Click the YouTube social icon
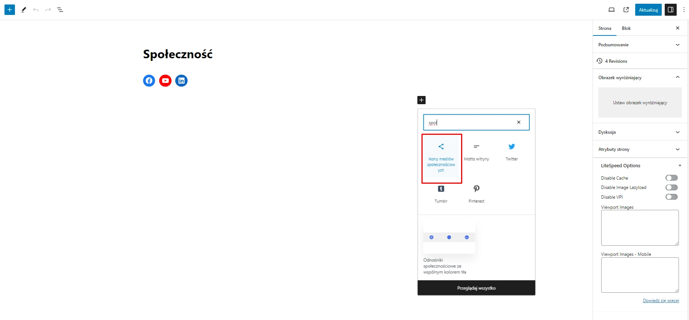 pos(165,81)
